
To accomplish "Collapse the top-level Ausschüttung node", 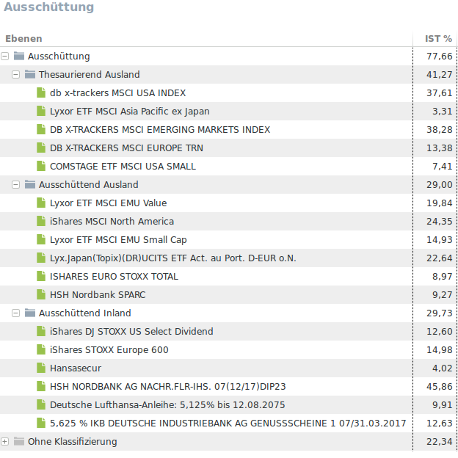I will click(x=4, y=57).
